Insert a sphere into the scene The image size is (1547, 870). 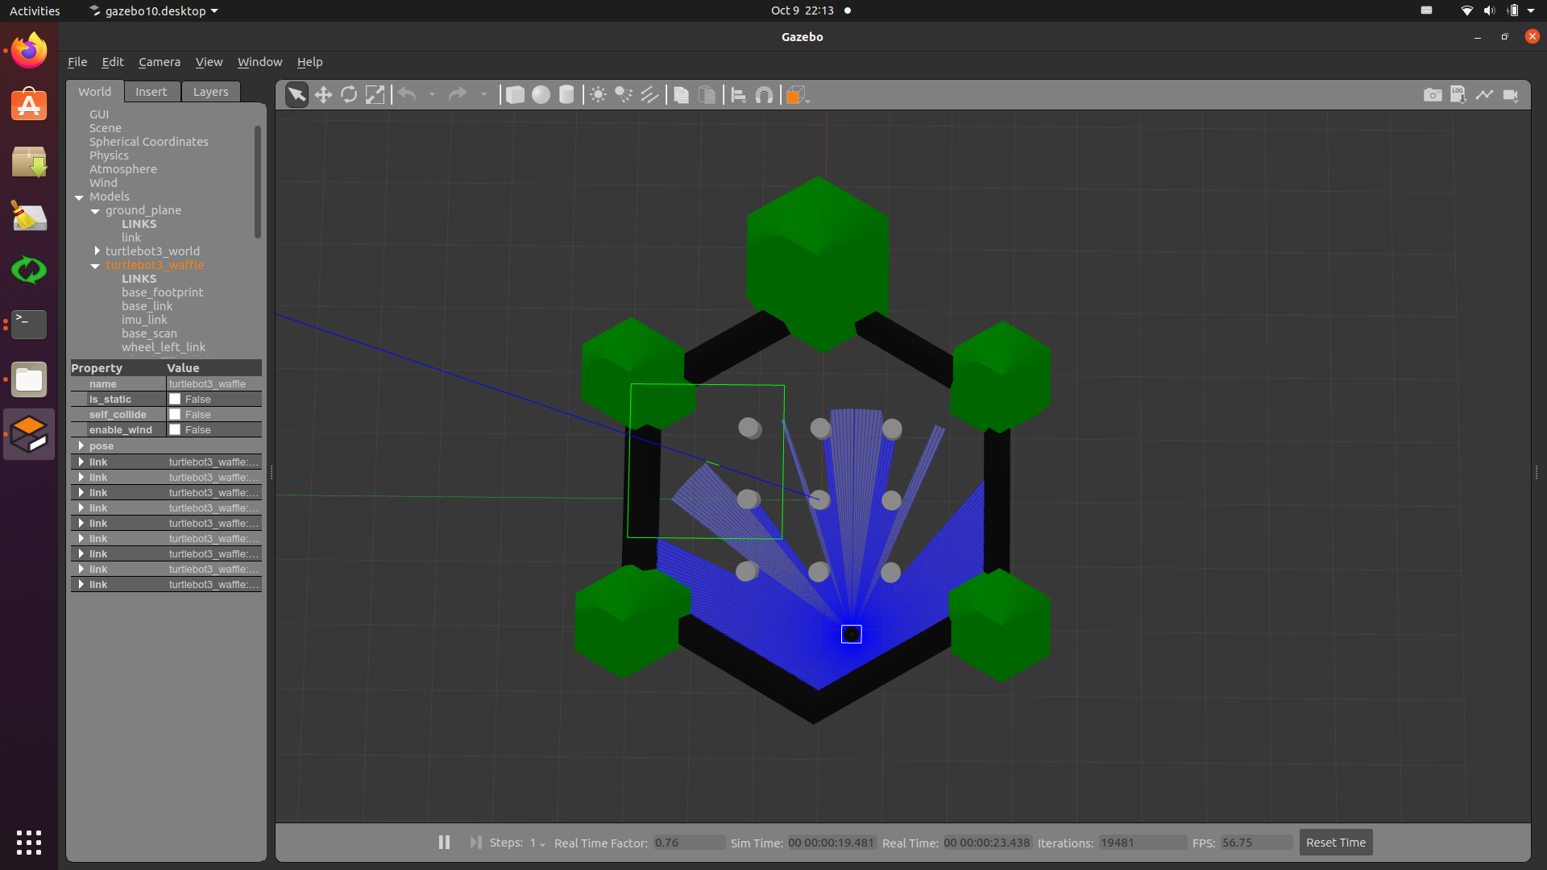[541, 94]
